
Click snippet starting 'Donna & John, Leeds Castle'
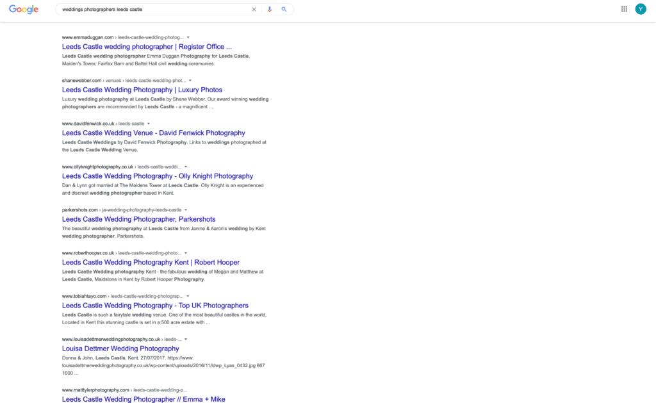tap(163, 365)
